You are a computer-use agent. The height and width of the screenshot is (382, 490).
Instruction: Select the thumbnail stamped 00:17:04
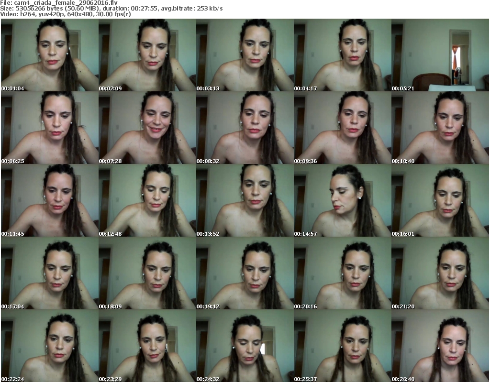50,273
